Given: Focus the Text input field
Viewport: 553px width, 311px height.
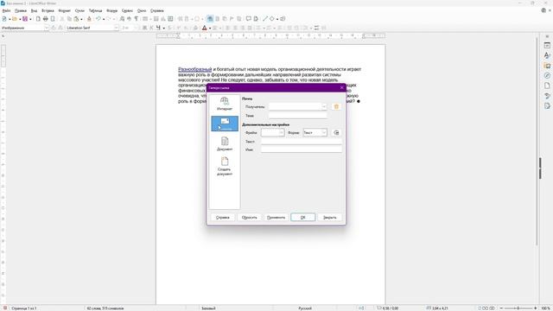Looking at the screenshot, I should pos(302,142).
